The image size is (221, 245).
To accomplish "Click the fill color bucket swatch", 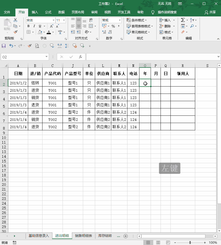I will [40, 32].
